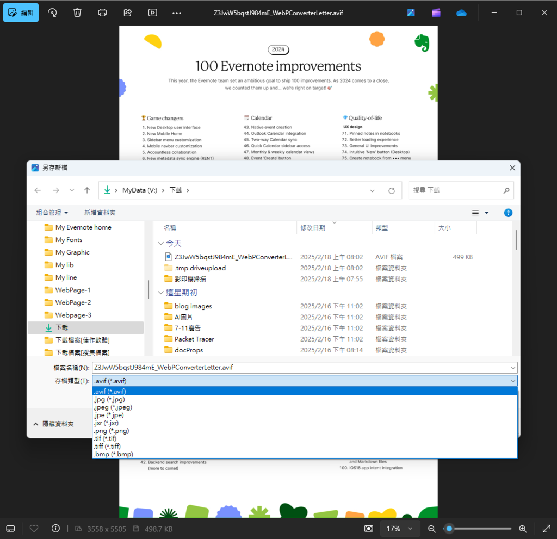Sort by 修改日期 column header
Screen dimensions: 557x539
(313, 228)
